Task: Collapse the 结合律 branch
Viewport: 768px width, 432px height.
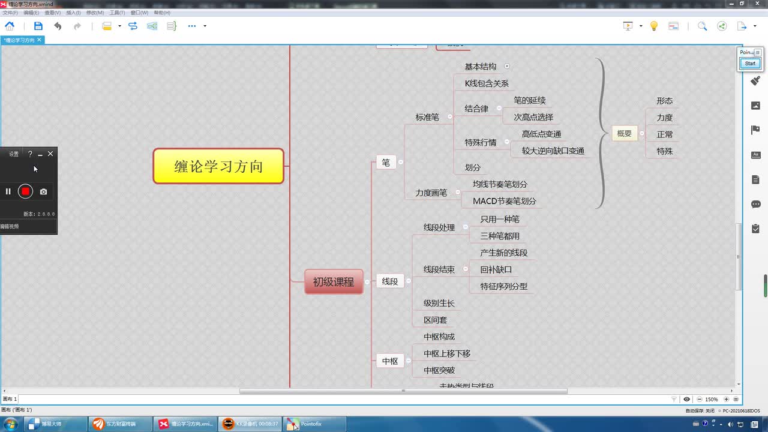Action: (499, 109)
